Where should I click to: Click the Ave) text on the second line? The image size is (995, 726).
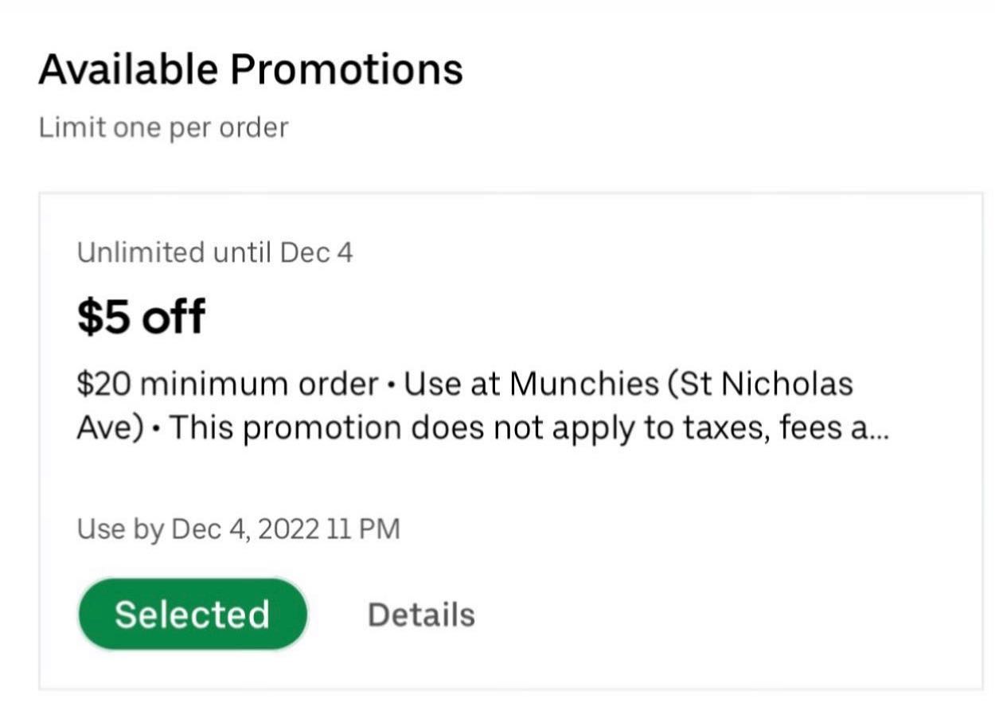(x=111, y=428)
